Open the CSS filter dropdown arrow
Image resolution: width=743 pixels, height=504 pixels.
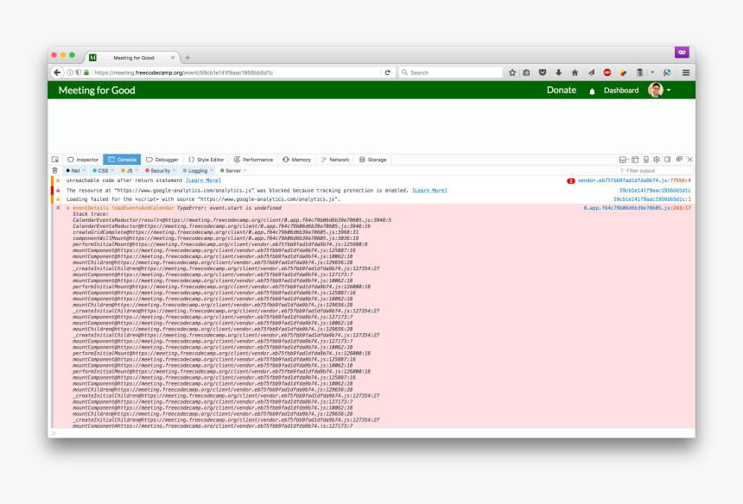point(112,170)
